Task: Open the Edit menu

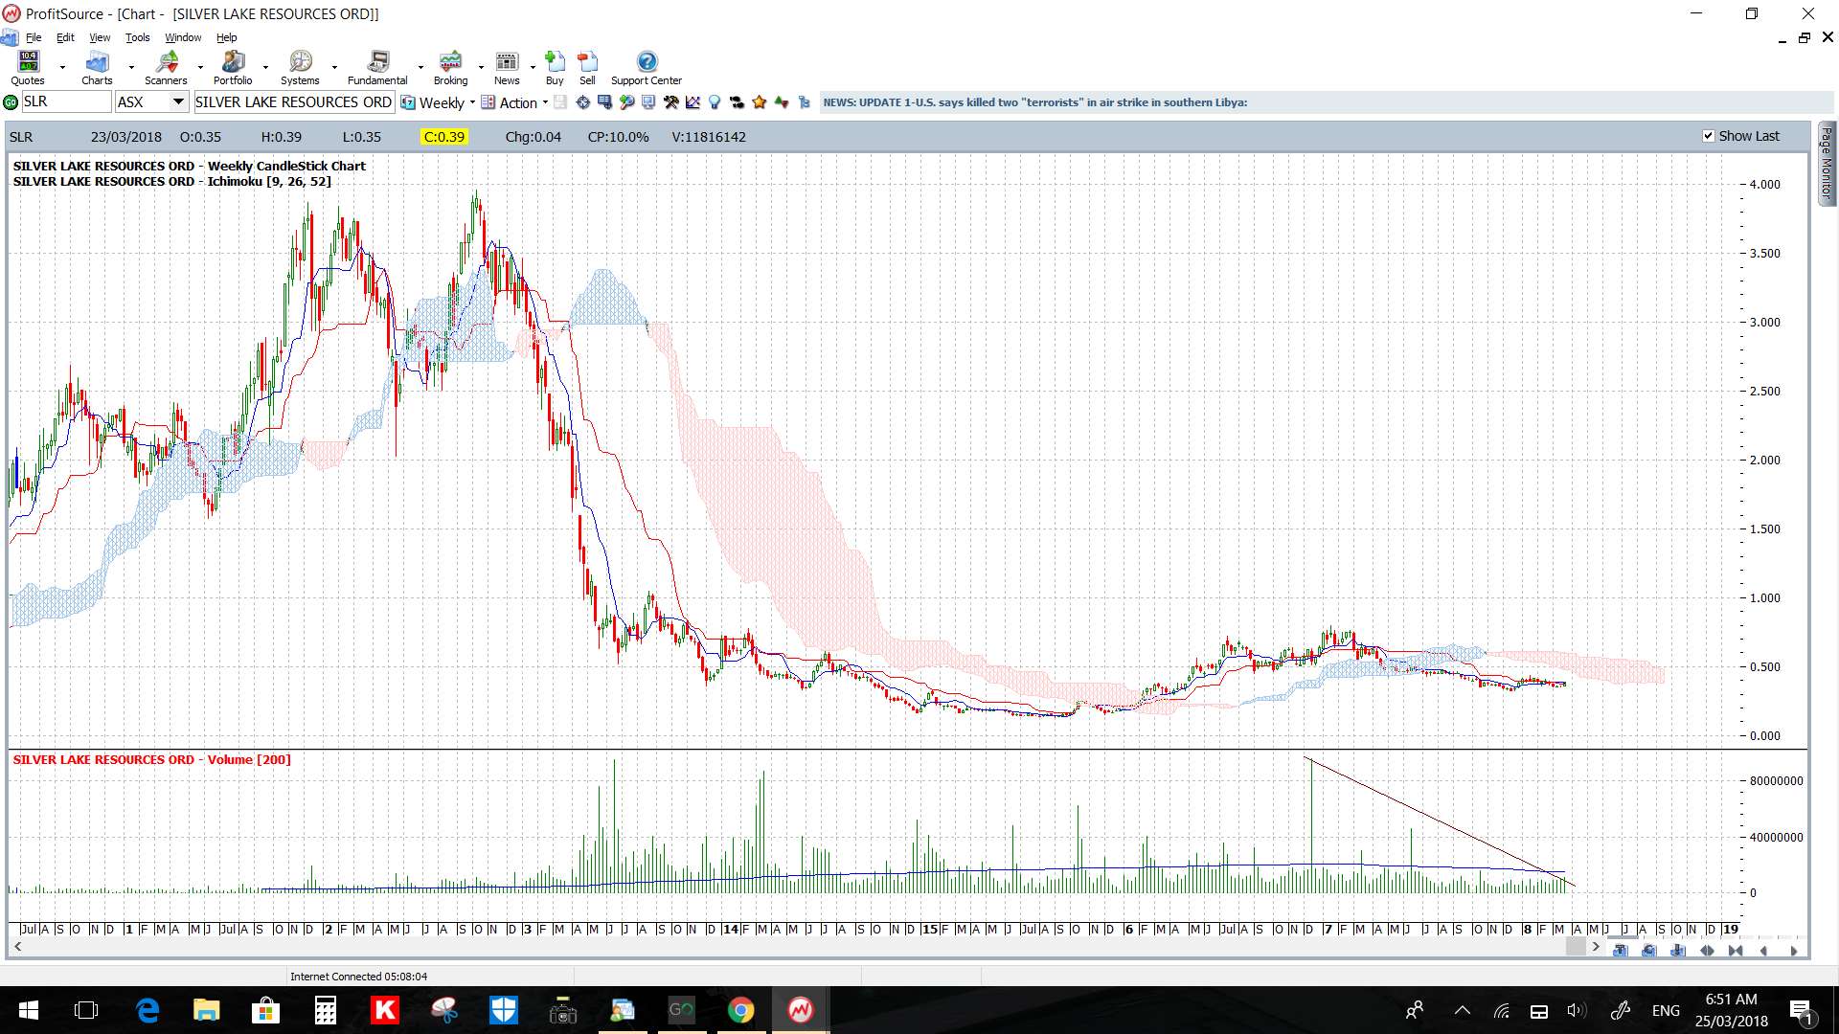Action: [65, 37]
